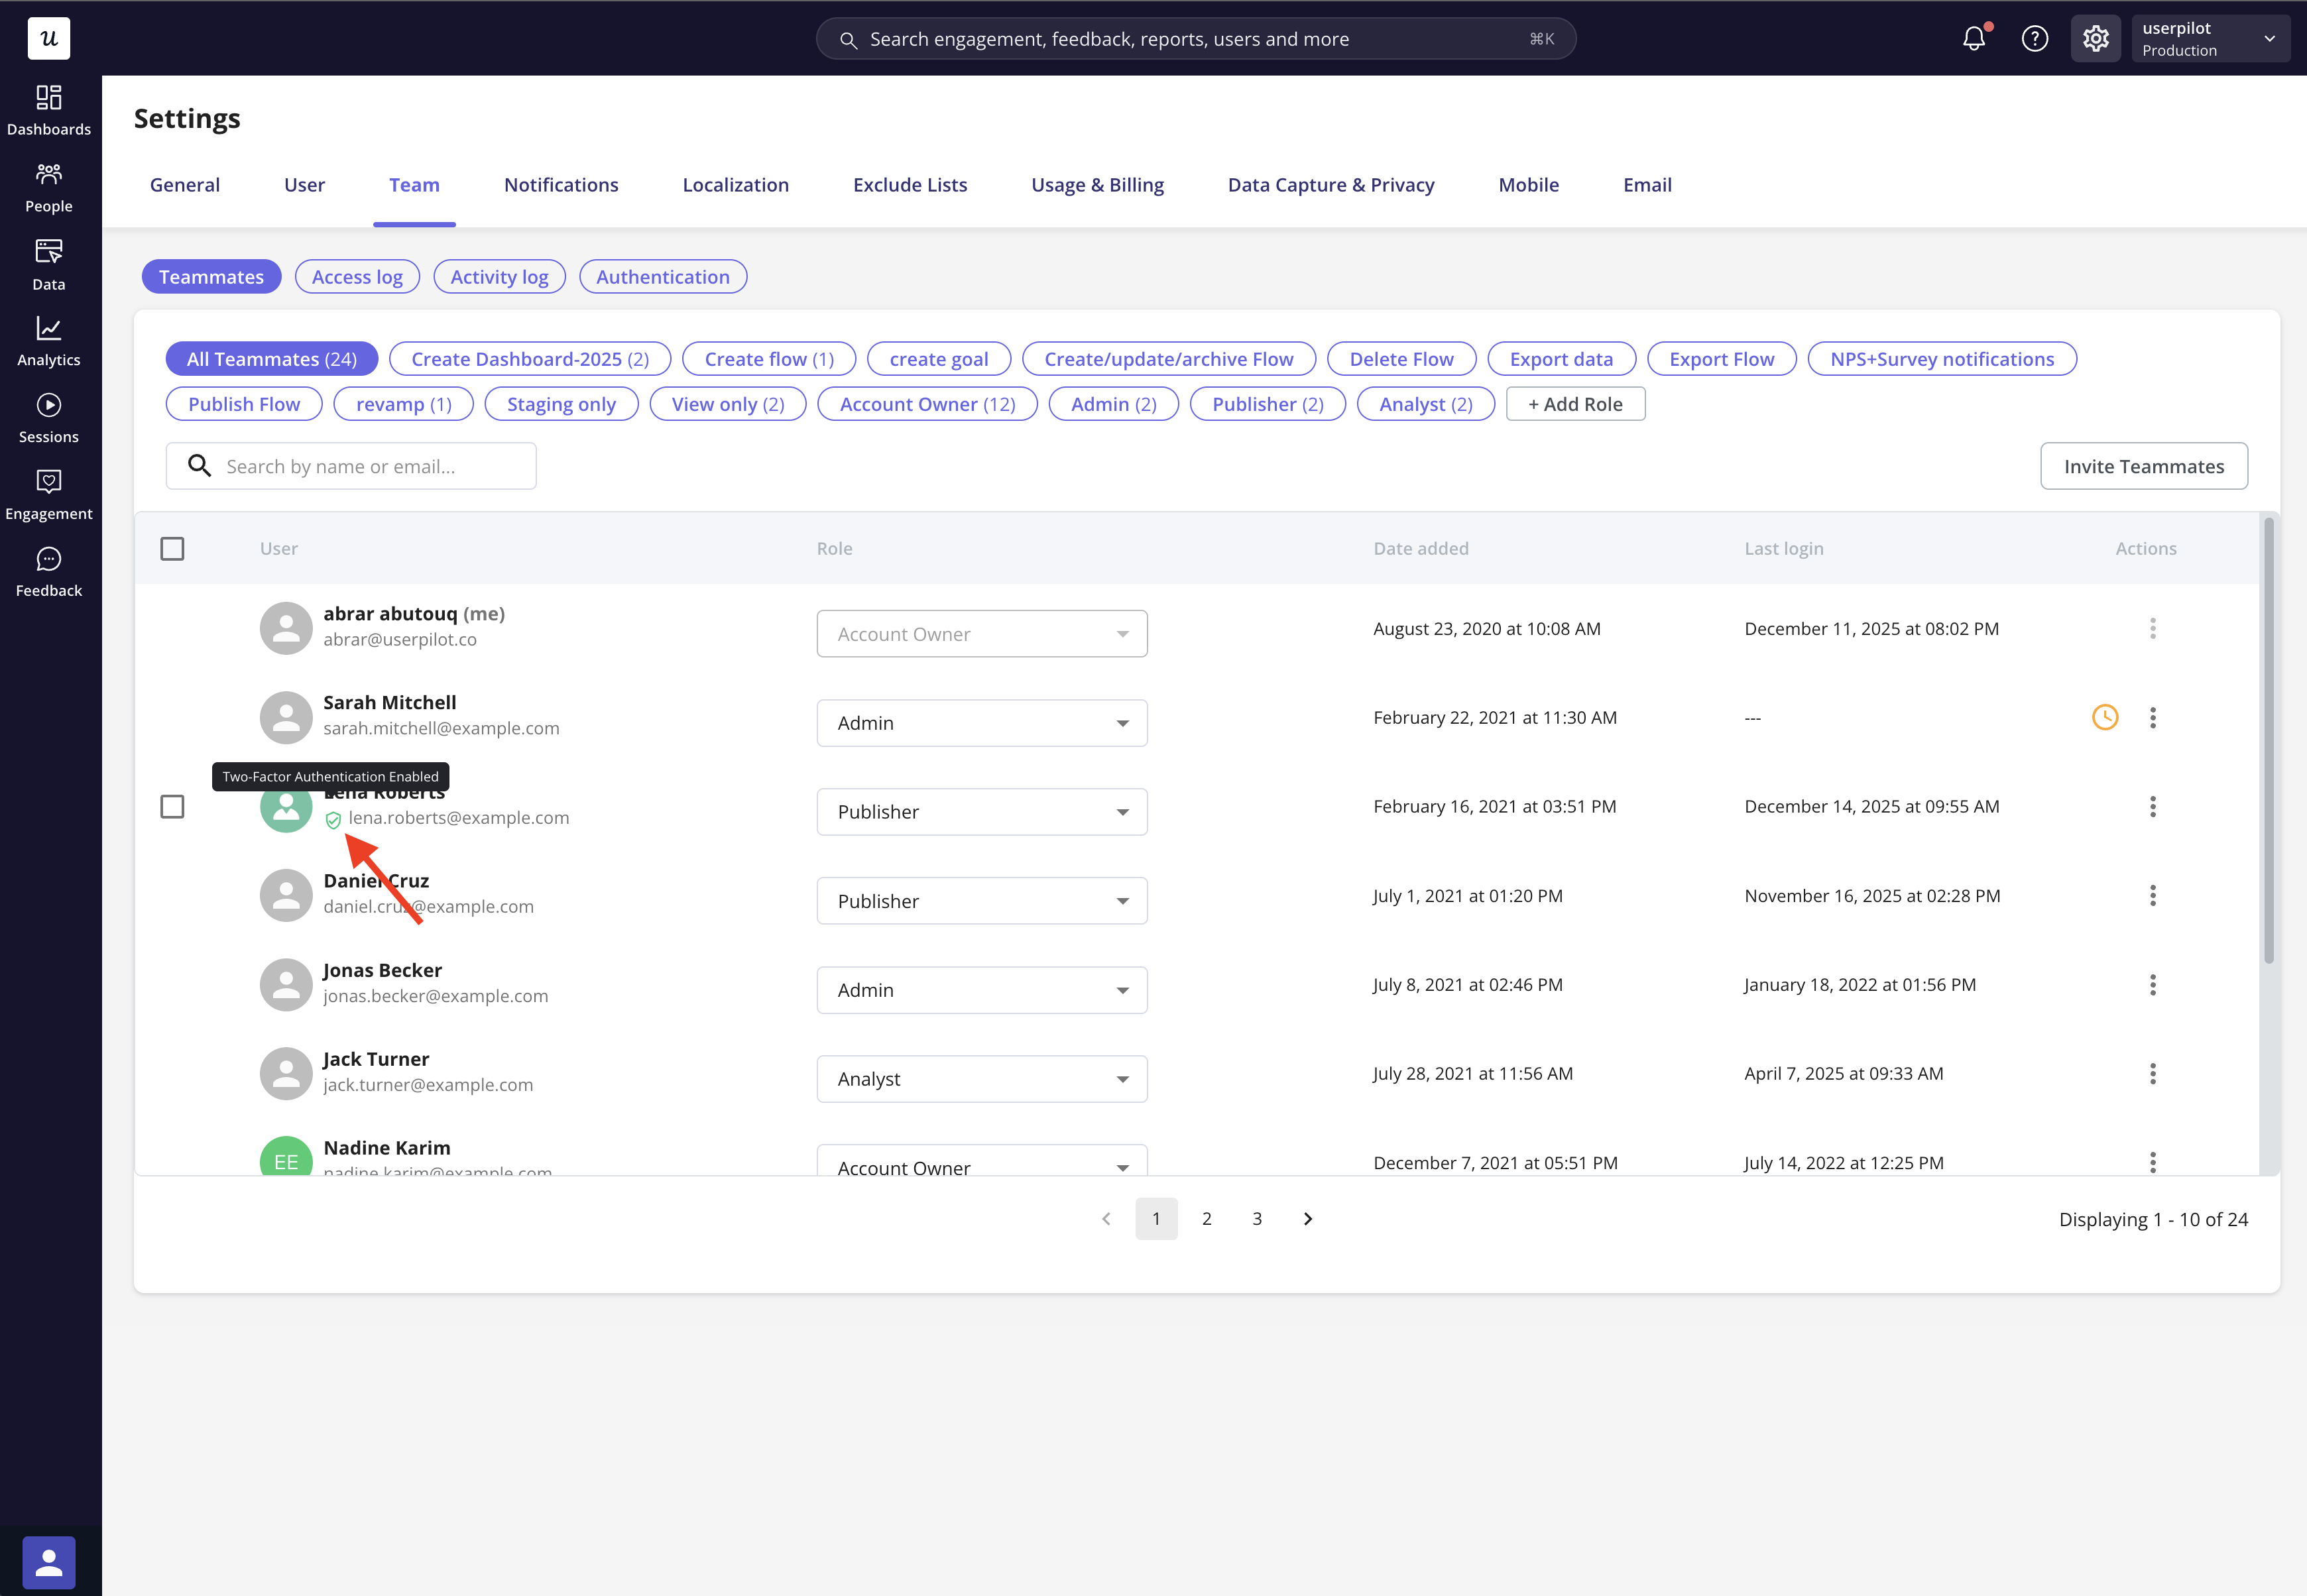Open the Engagement sidebar icon
The height and width of the screenshot is (1596, 2307).
[48, 482]
